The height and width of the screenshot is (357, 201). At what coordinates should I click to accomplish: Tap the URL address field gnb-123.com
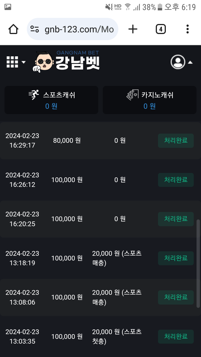click(79, 29)
